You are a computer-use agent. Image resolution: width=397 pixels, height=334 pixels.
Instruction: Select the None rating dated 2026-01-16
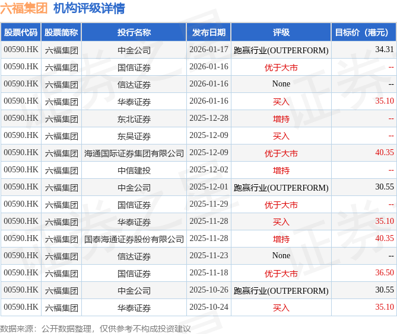pyautogui.click(x=281, y=84)
